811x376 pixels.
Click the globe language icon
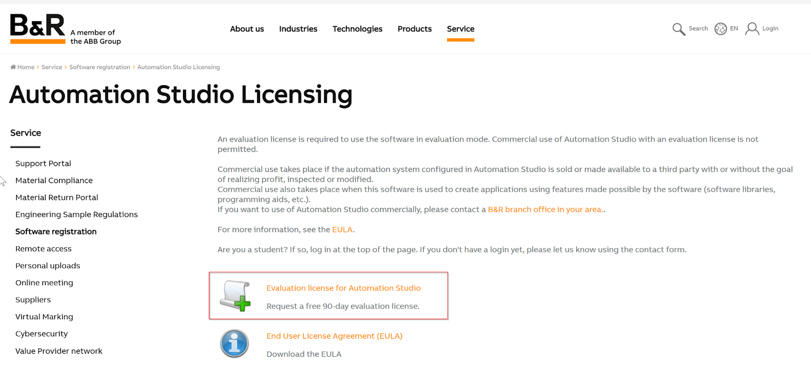720,29
